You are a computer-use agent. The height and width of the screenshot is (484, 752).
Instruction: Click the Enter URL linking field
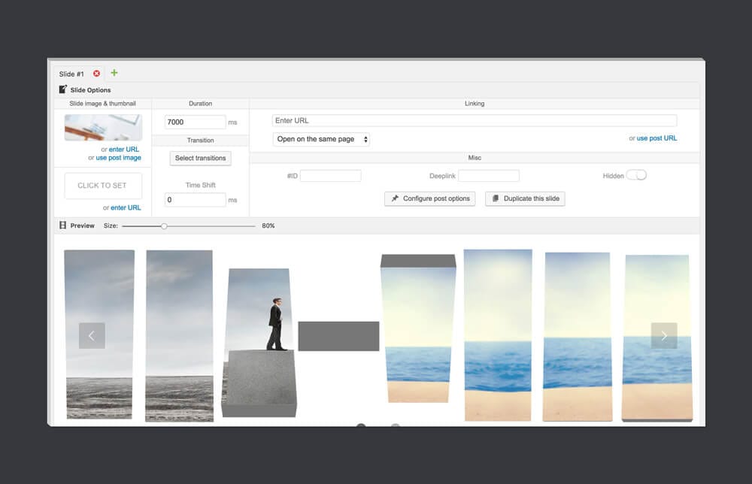point(474,120)
